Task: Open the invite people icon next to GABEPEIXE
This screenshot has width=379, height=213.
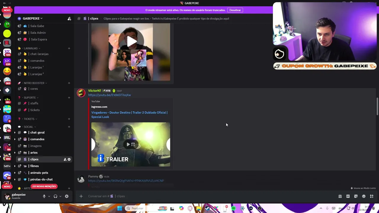Action: [x=69, y=19]
